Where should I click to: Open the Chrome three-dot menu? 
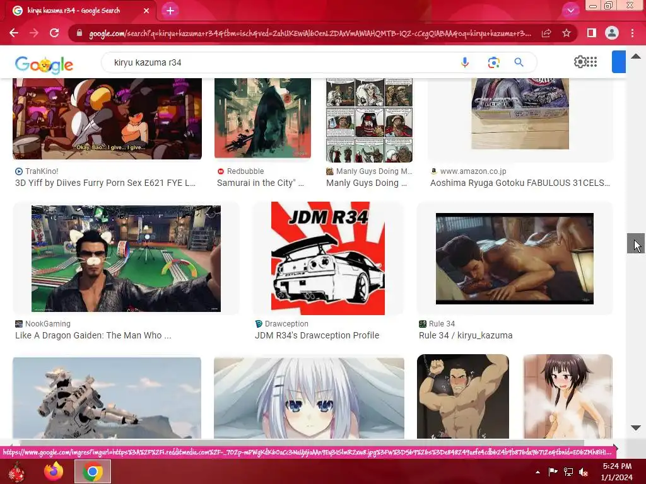(x=632, y=33)
